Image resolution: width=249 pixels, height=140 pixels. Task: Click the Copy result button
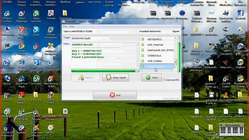tap(116, 77)
